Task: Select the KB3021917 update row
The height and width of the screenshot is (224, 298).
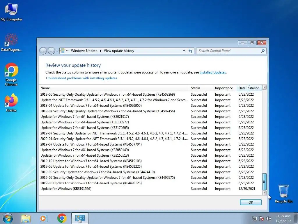Action: coord(150,117)
